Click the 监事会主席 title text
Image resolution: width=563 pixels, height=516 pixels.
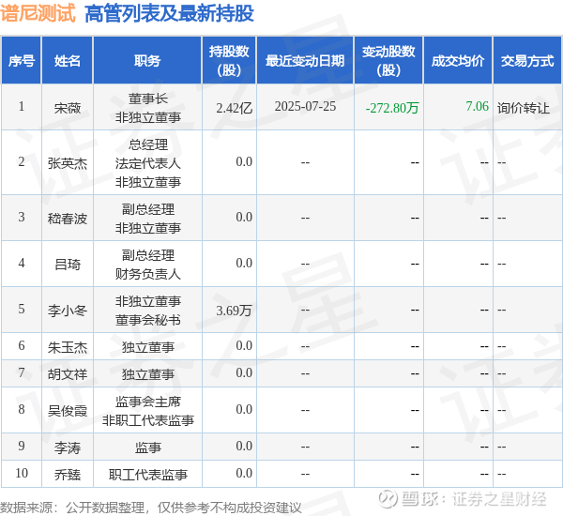148,402
